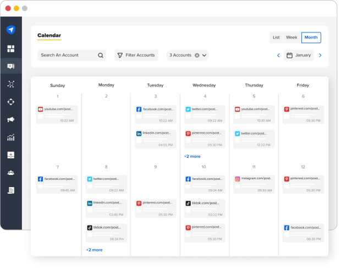Viewport: 341px width, 269px height.
Task: Open the megaphone campaigns icon
Action: coord(11,119)
